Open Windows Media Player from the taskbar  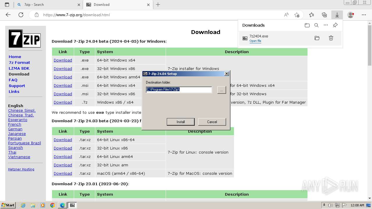[x=43, y=205]
